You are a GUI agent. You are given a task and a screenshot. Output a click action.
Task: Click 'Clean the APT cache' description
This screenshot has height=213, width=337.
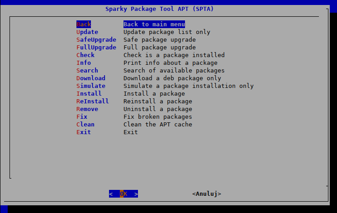pyautogui.click(x=158, y=125)
